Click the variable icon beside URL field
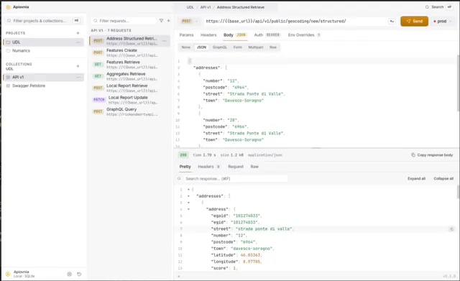This screenshot has width=460, height=281. click(392, 21)
